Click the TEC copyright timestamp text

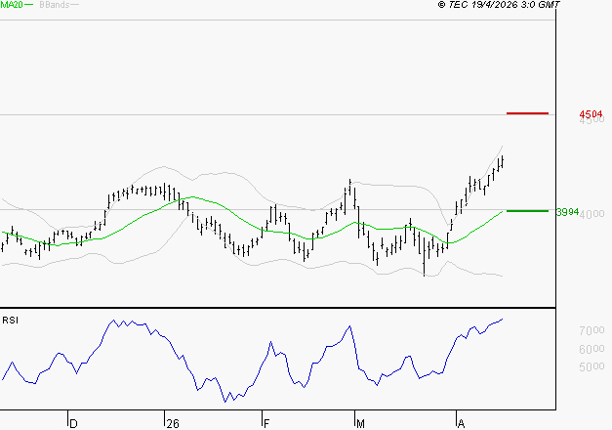pos(499,5)
